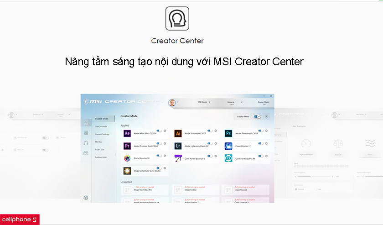
Task: Toggle Adobe Photoshop optimization switch
Action: point(261,131)
